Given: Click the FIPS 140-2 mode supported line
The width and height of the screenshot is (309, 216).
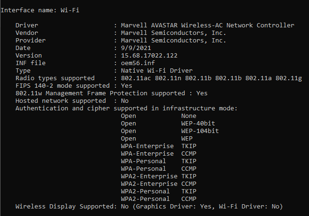Looking at the screenshot, I should (73, 86).
